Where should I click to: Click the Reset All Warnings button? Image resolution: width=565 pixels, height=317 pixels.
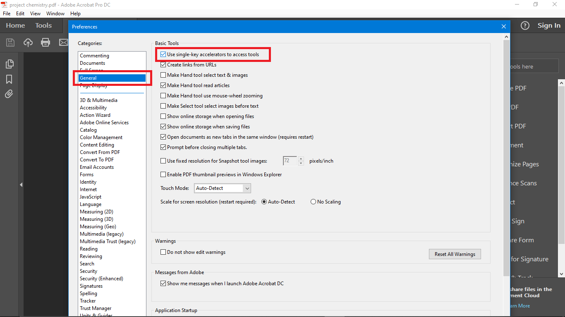point(455,254)
